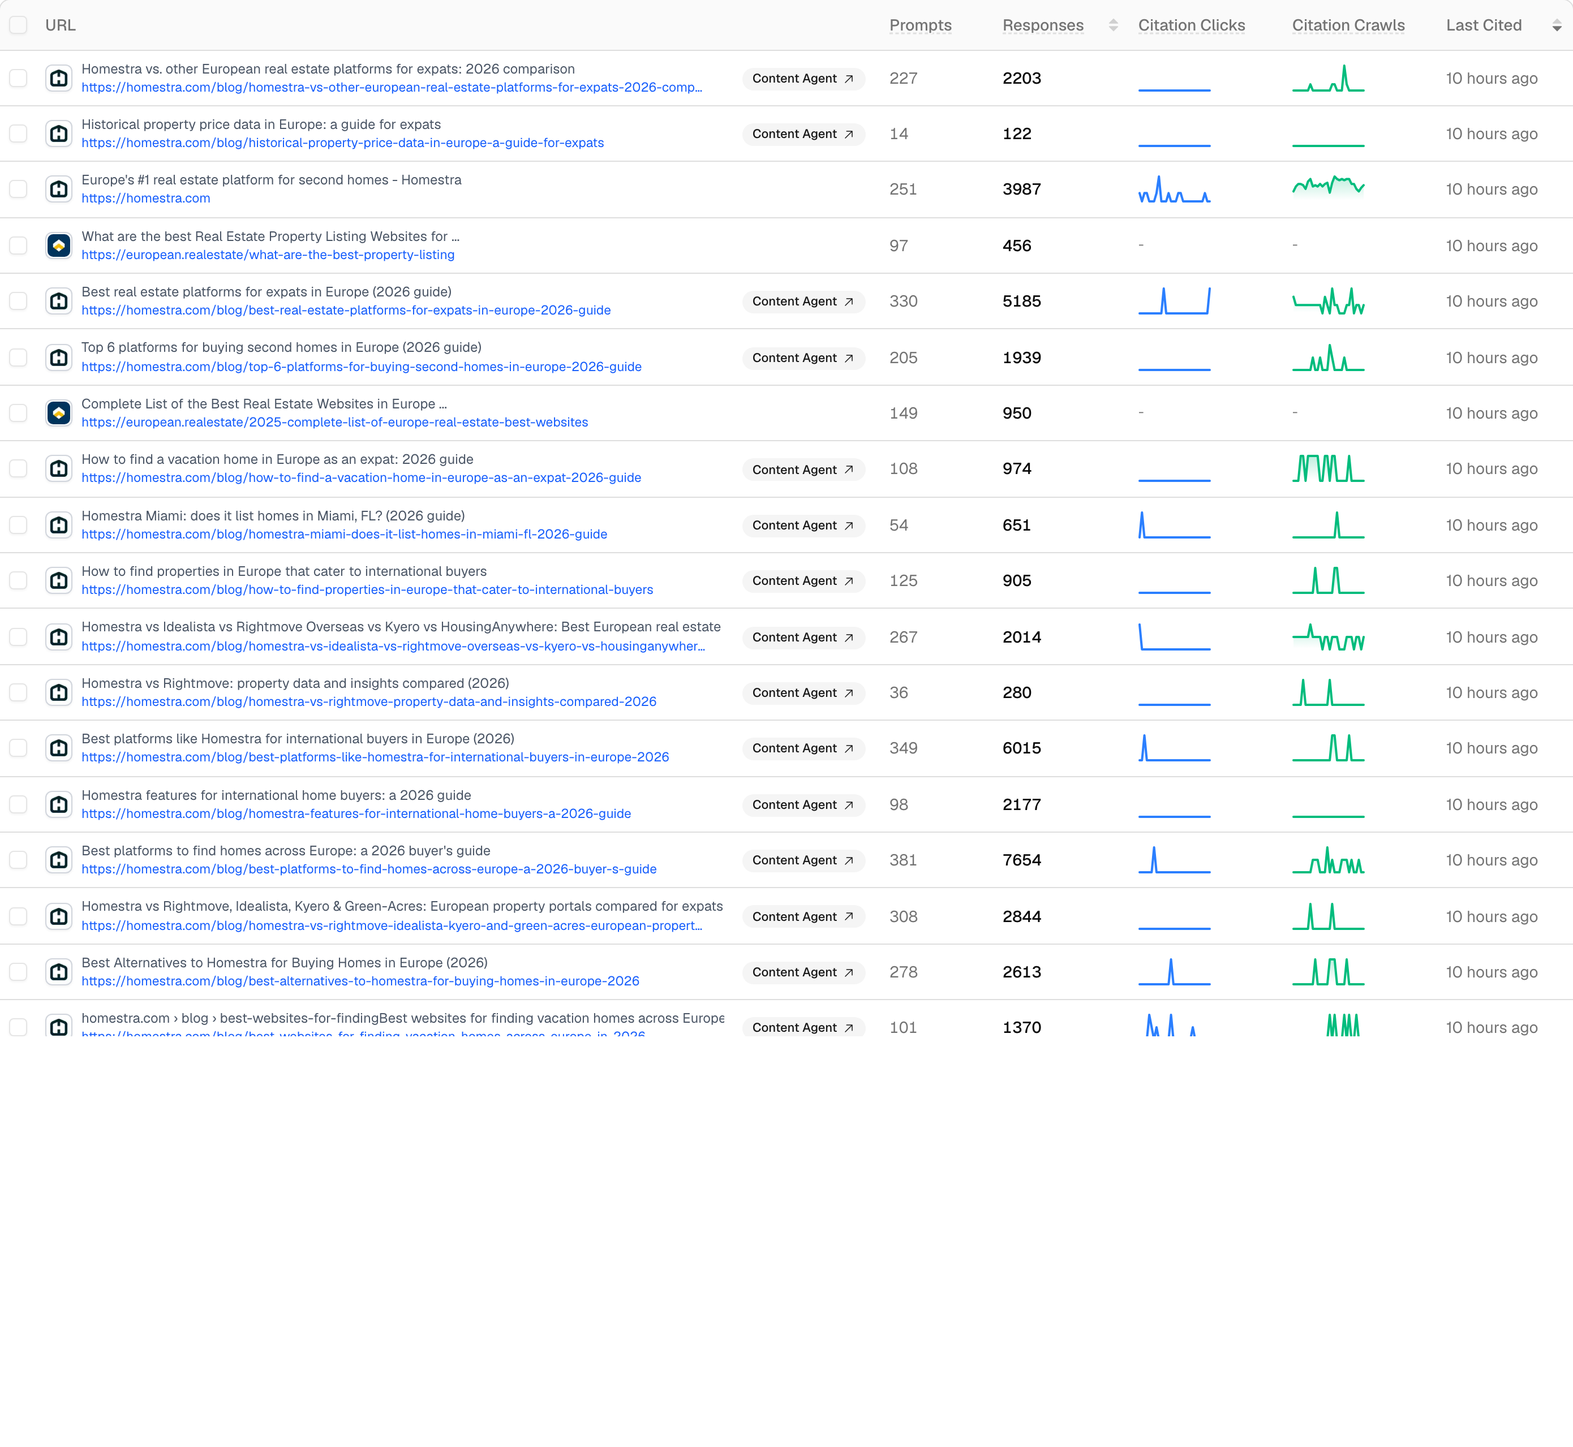1573x1447 pixels.
Task: Click the Citation Crawls column header
Action: coord(1348,25)
